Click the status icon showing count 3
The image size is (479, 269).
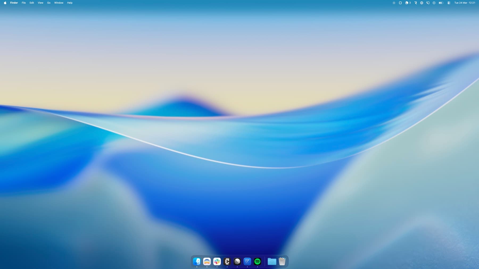[407, 3]
